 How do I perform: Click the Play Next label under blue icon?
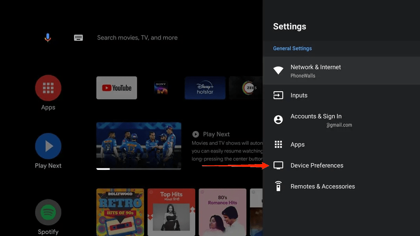pos(48,166)
